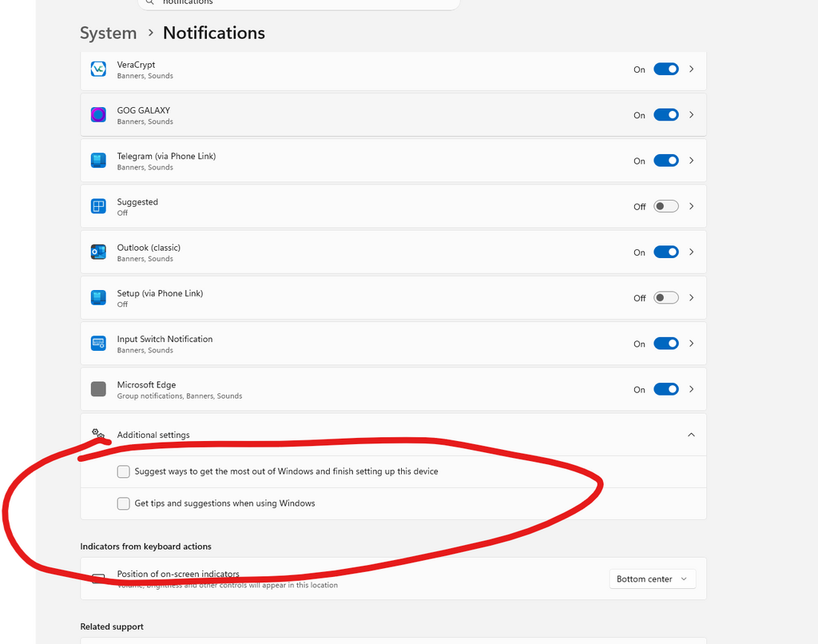The height and width of the screenshot is (644, 818).
Task: Enable the Suggested notifications toggle
Action: (666, 206)
